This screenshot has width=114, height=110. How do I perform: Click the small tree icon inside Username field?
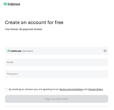pos(8,51)
